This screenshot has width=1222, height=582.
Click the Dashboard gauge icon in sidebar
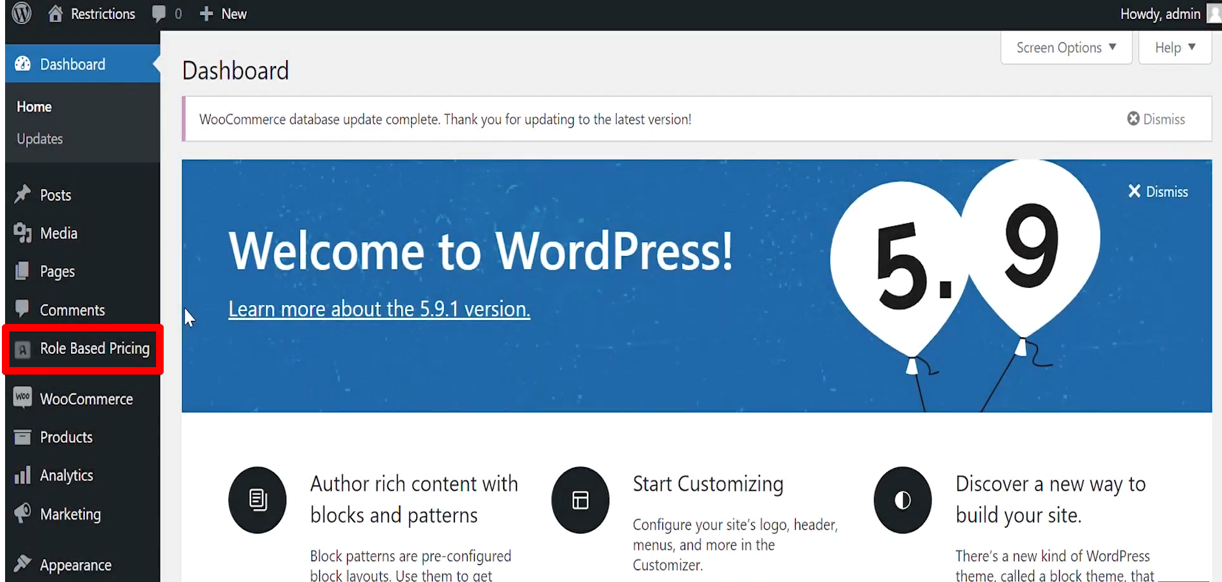coord(23,64)
